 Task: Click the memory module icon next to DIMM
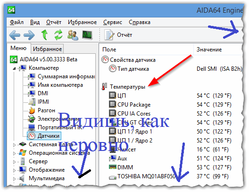click(x=112, y=167)
